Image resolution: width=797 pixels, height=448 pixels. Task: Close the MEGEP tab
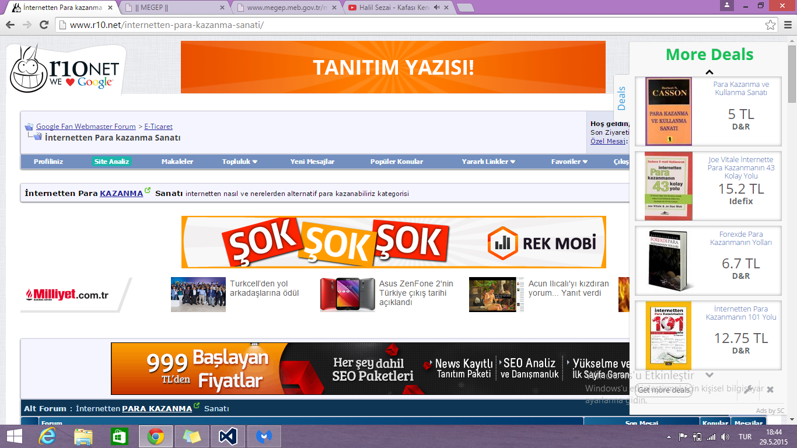click(222, 8)
